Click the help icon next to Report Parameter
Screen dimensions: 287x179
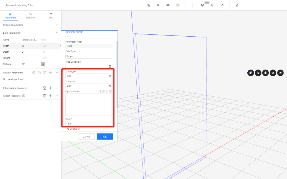pyautogui.click(x=24, y=96)
